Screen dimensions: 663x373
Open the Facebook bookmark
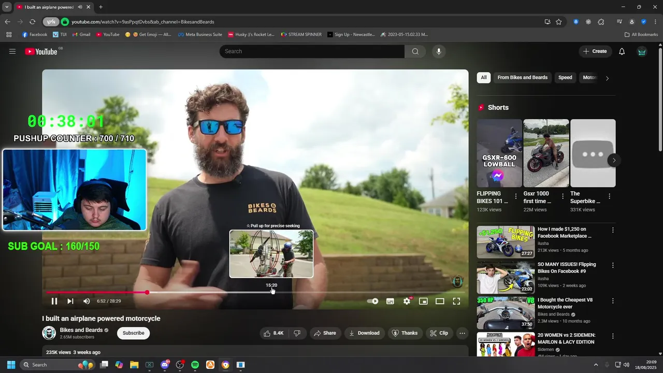coord(35,35)
